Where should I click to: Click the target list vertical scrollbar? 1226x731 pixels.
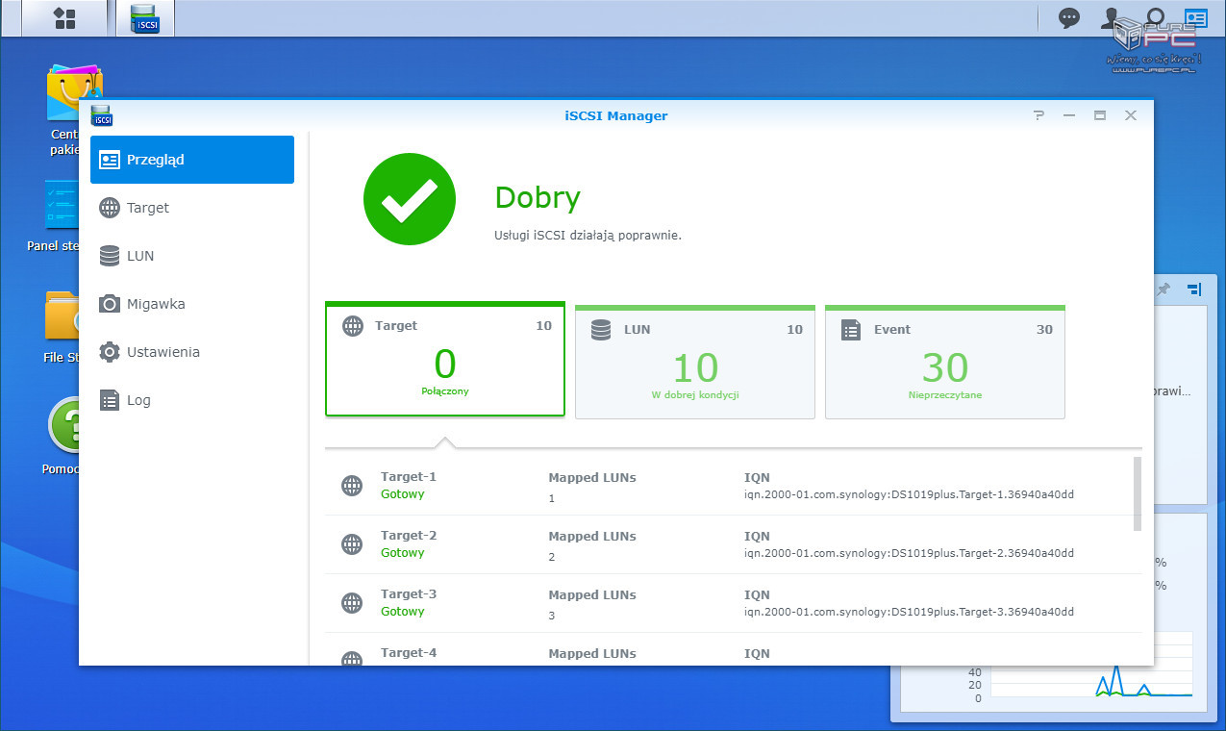[x=1138, y=493]
